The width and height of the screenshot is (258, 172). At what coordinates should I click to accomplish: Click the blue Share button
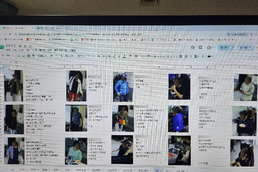pyautogui.click(x=225, y=47)
